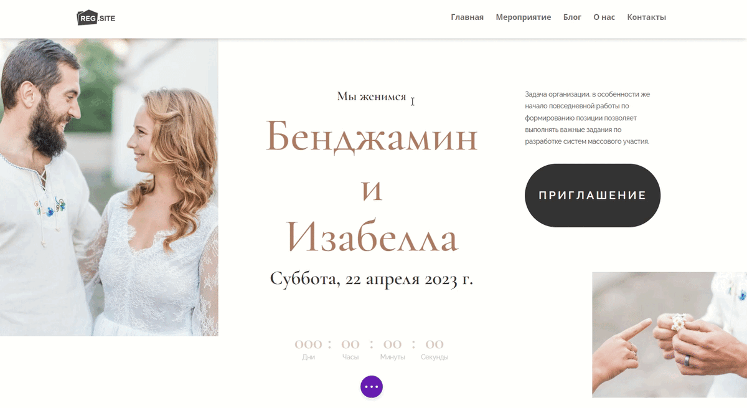Go to the Главная menu item
Screen dimensions: 747x408
pos(467,17)
